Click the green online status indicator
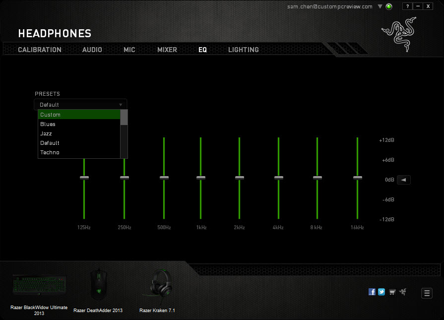 point(389,6)
